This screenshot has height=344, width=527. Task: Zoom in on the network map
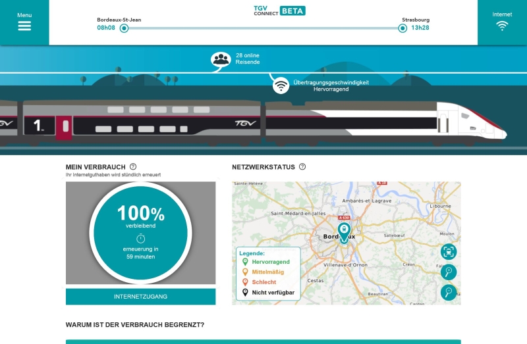(449, 272)
